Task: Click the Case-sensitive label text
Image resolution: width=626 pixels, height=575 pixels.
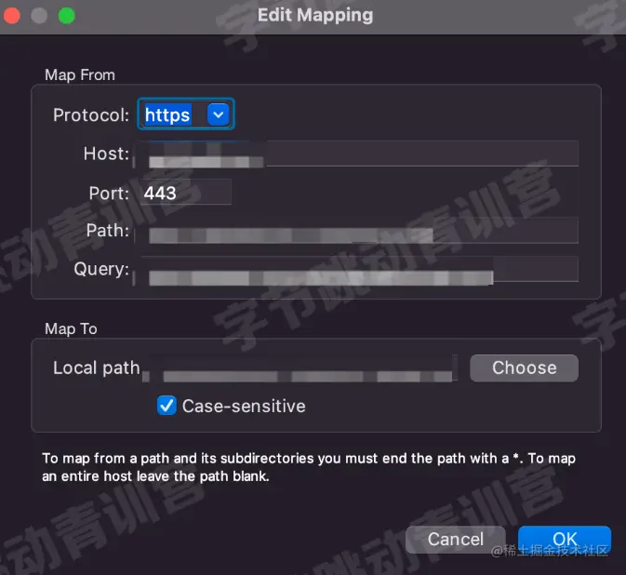Action: pos(244,406)
